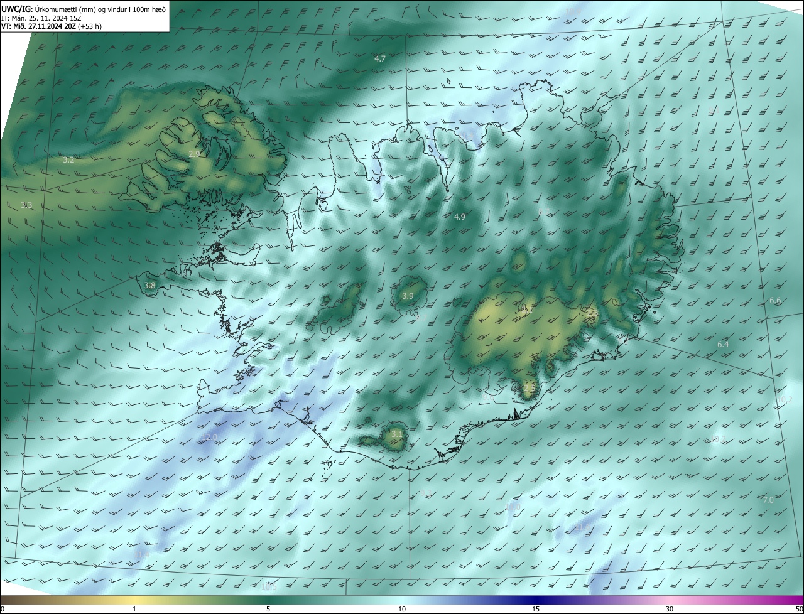Click the 3.9 value on the central glacier
Image resolution: width=804 pixels, height=614 pixels.
click(x=408, y=296)
